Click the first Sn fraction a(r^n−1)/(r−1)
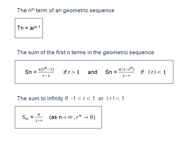The image size is (193, 142). tap(46, 72)
